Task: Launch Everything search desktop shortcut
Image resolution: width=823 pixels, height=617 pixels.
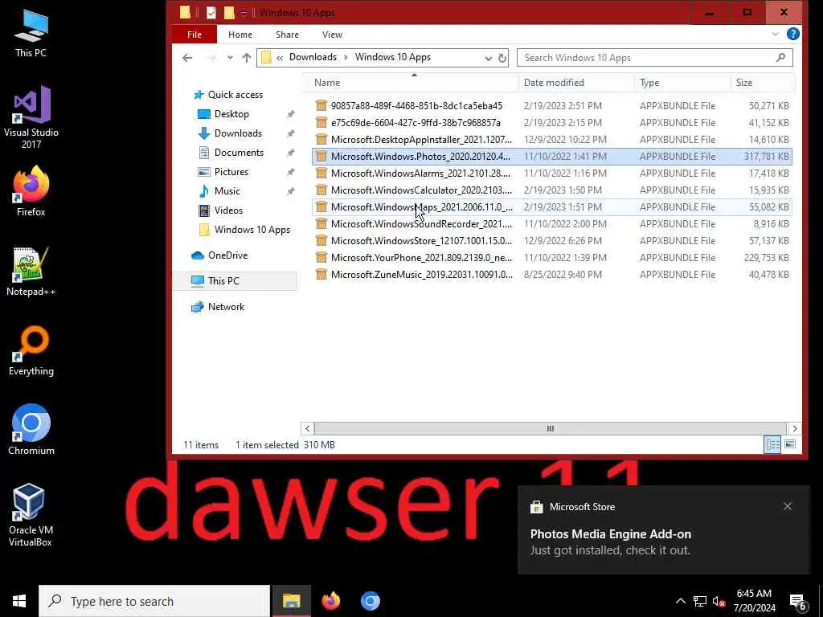Action: click(31, 351)
